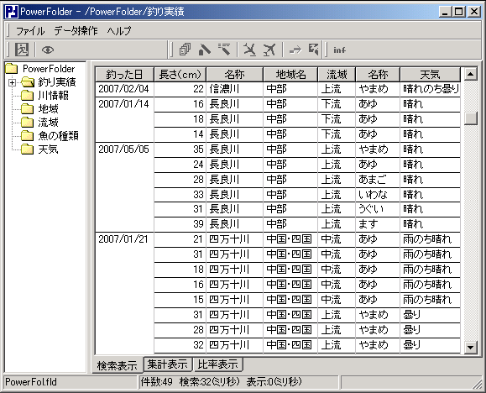The width and height of the screenshot is (486, 393).
Task: Click the length cell showing 21
Action: click(x=180, y=239)
